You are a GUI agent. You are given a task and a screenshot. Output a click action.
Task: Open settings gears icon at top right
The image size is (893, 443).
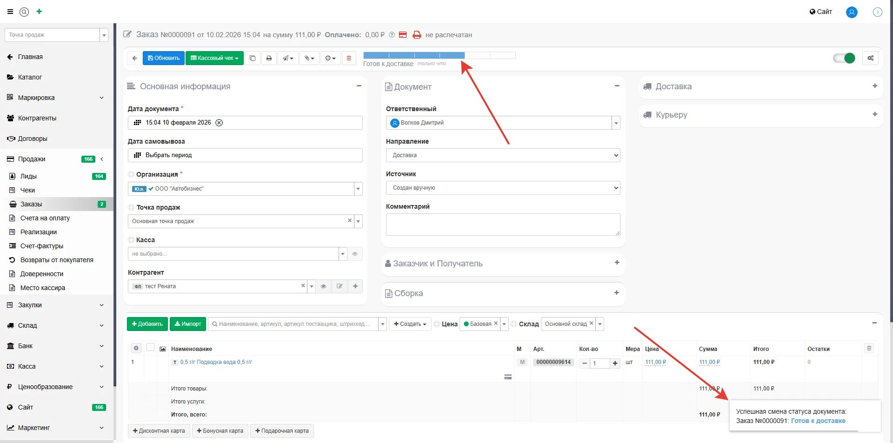[x=870, y=58]
